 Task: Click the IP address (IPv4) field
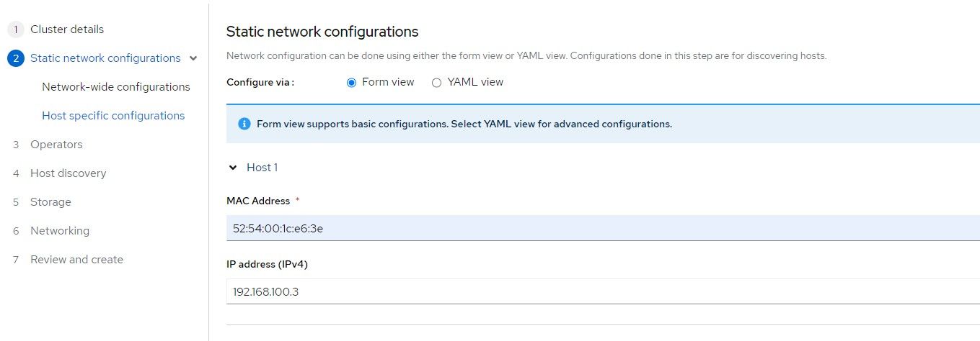pyautogui.click(x=603, y=291)
